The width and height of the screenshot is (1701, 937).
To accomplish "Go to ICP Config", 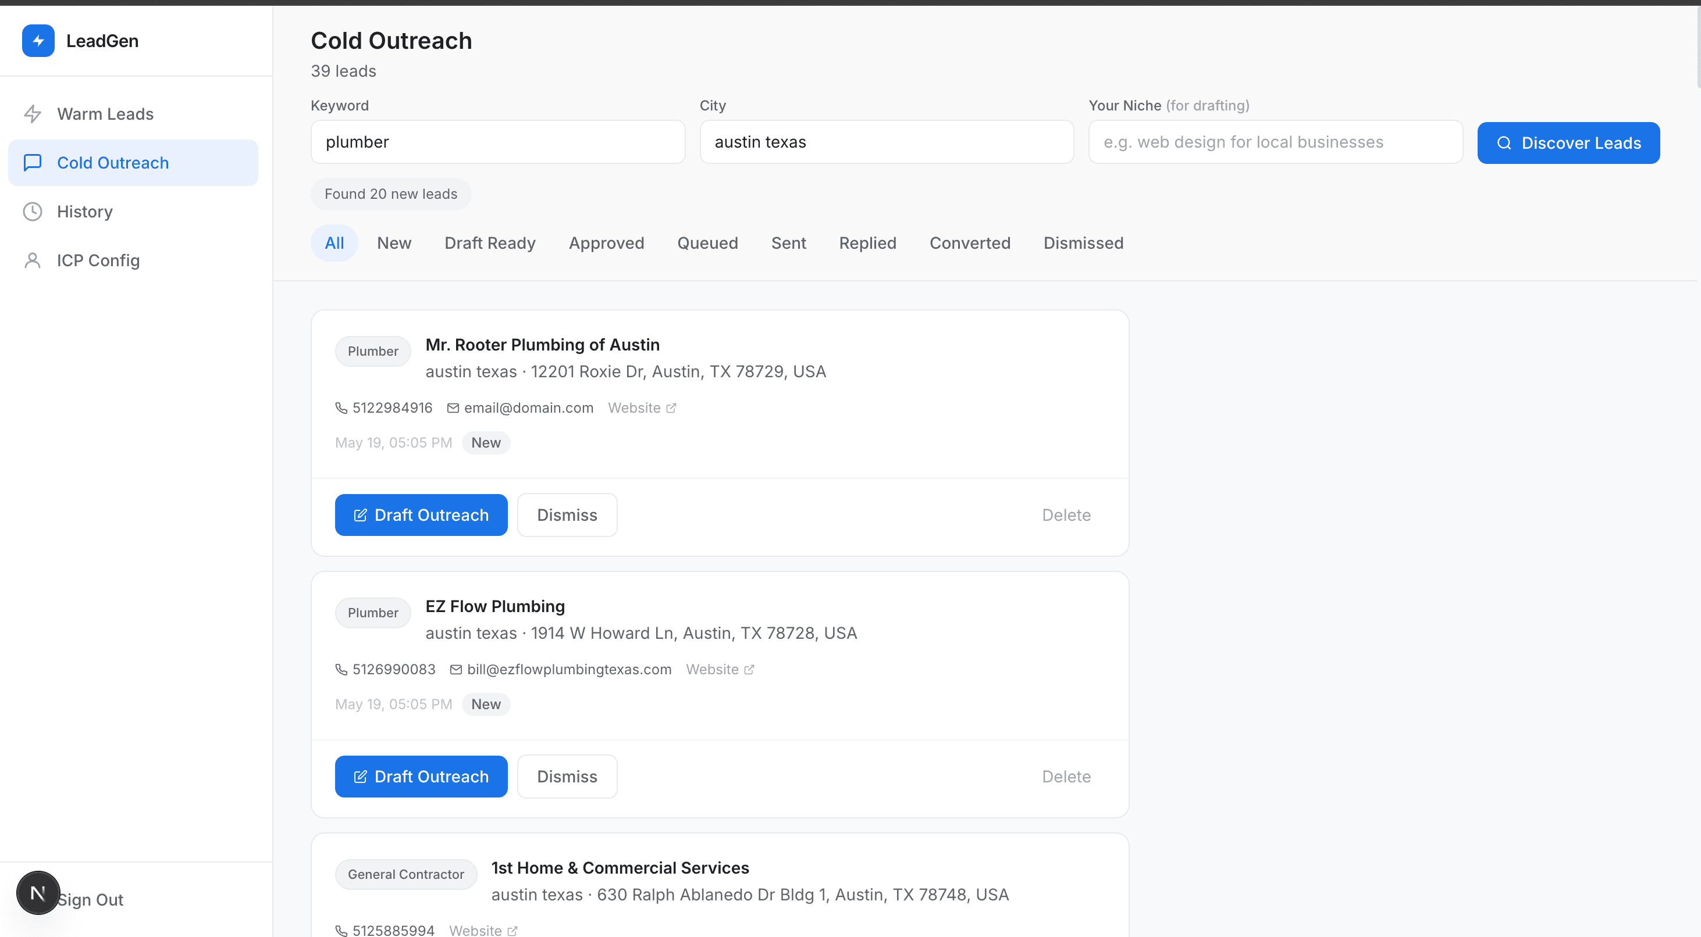I will 133,260.
